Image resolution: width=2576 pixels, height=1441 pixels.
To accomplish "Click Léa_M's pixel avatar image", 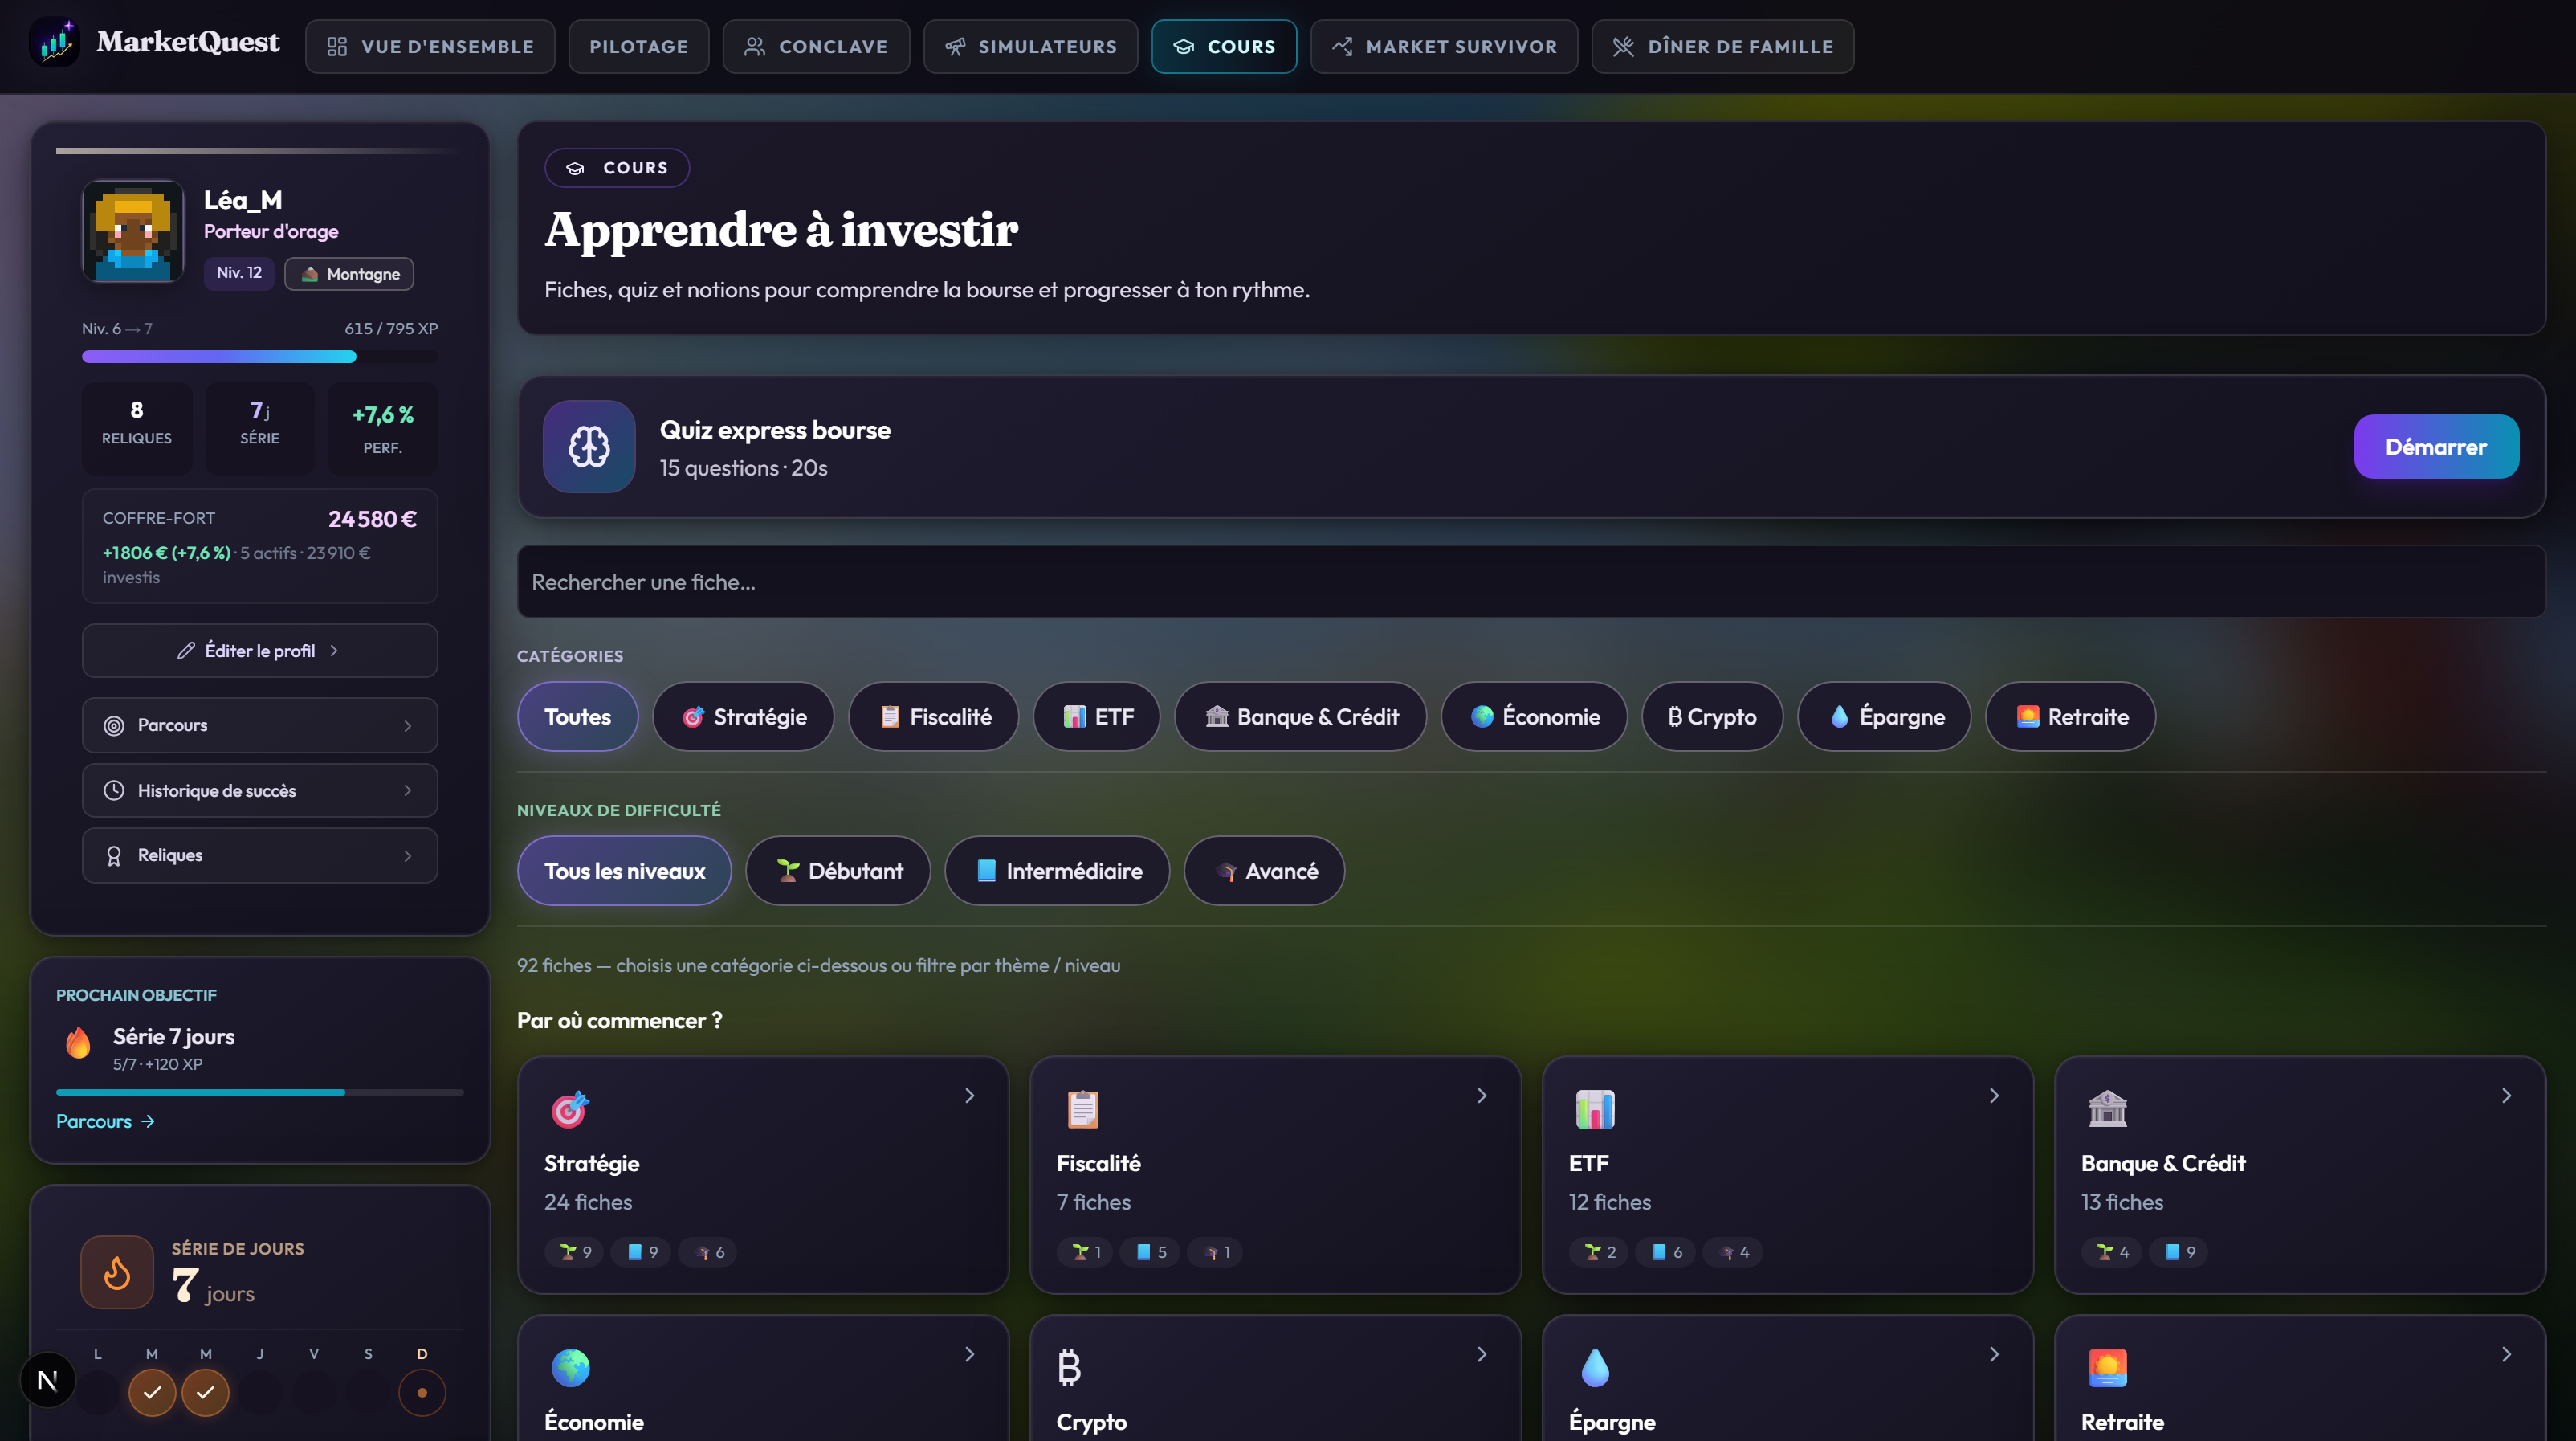I will point(133,231).
